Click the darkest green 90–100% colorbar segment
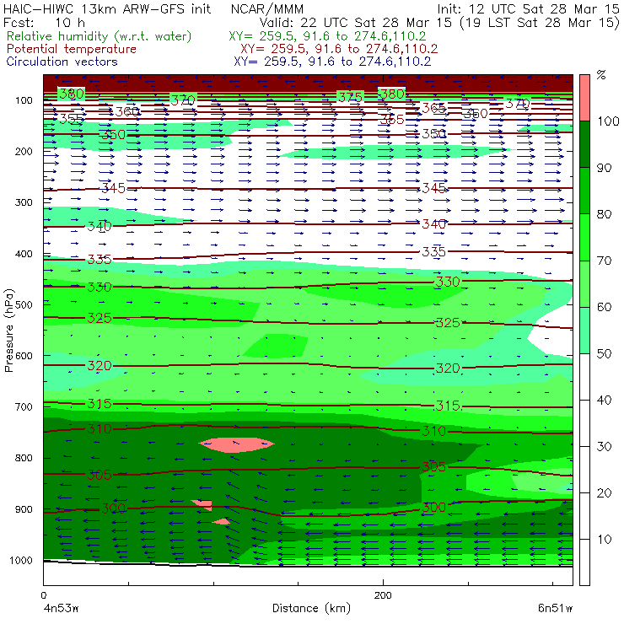 (584, 144)
